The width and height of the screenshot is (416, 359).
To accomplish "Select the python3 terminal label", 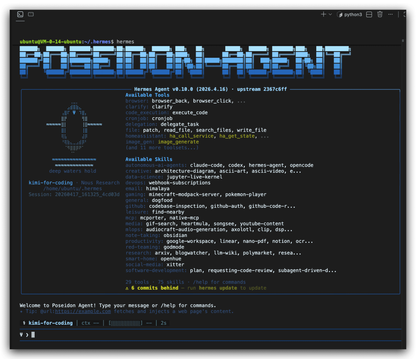I will [x=353, y=15].
